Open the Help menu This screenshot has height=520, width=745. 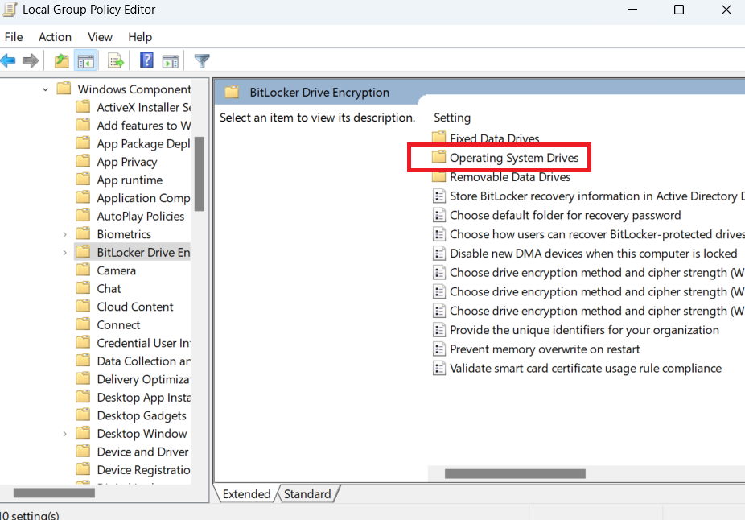(140, 37)
